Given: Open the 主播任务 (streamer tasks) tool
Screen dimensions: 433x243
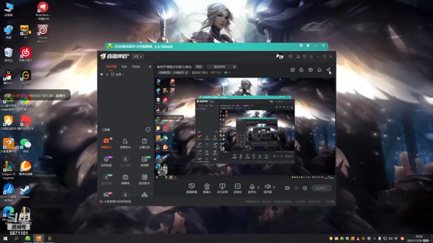Looking at the screenshot, I should click(145, 143).
